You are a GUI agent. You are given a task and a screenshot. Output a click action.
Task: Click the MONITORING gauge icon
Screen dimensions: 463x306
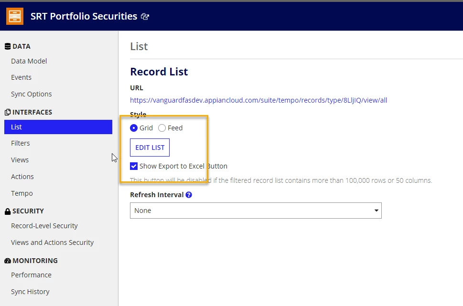[8, 261]
